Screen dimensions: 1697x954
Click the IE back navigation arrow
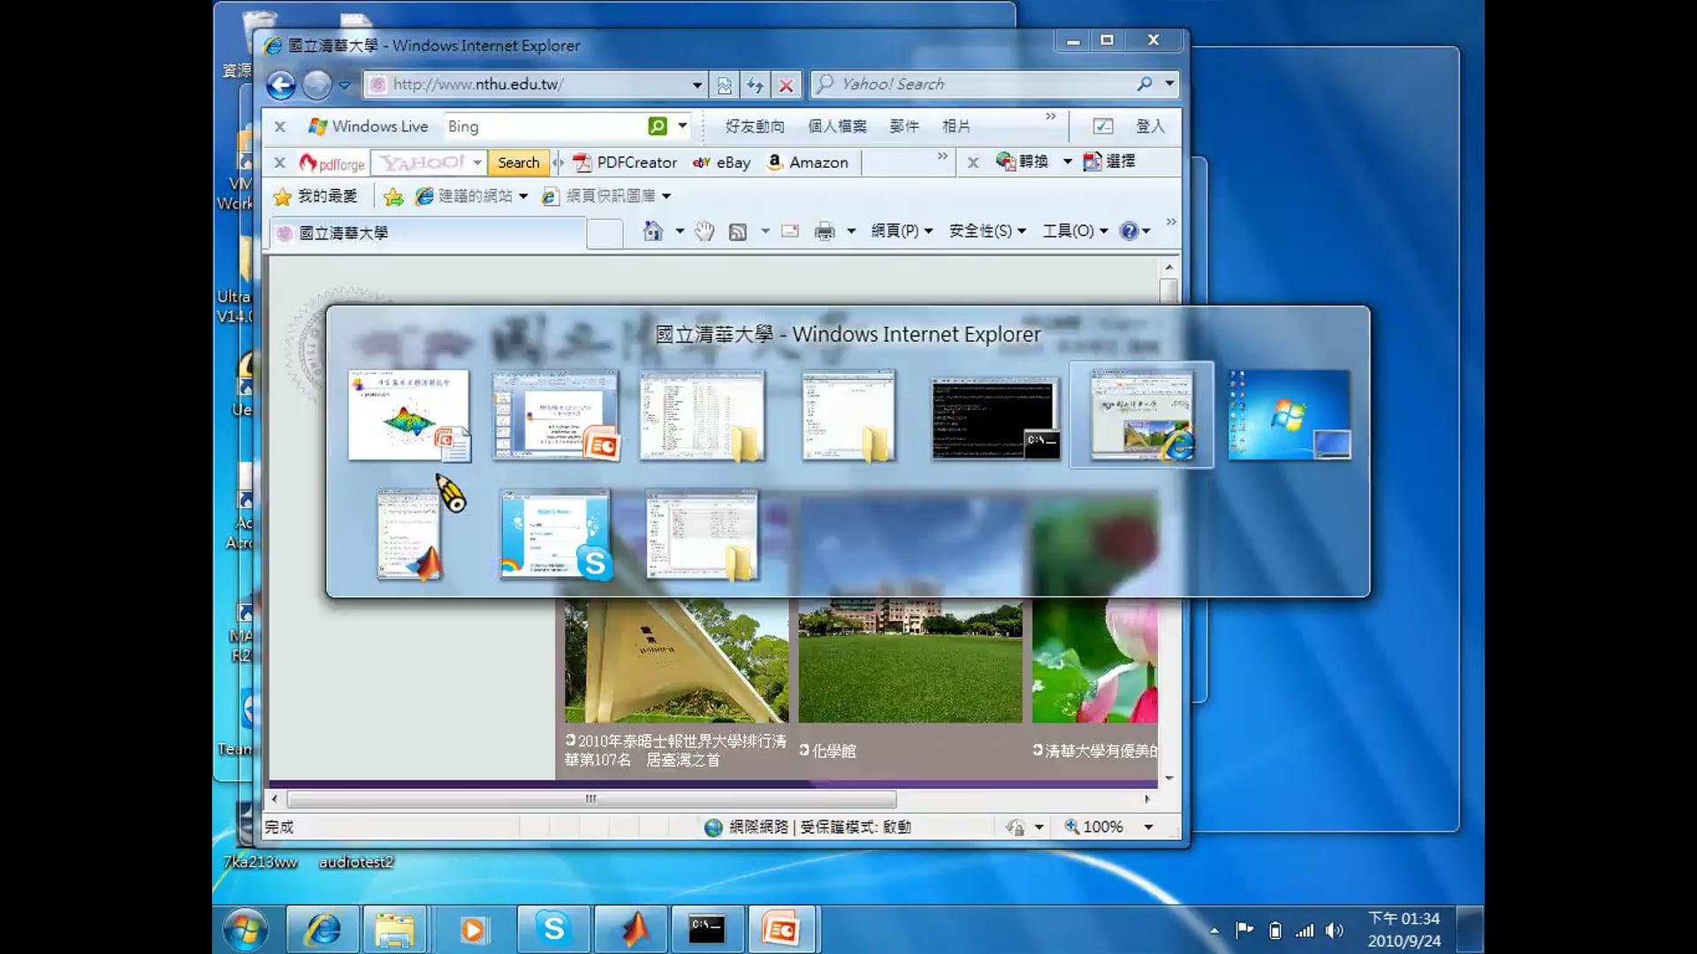(x=281, y=85)
